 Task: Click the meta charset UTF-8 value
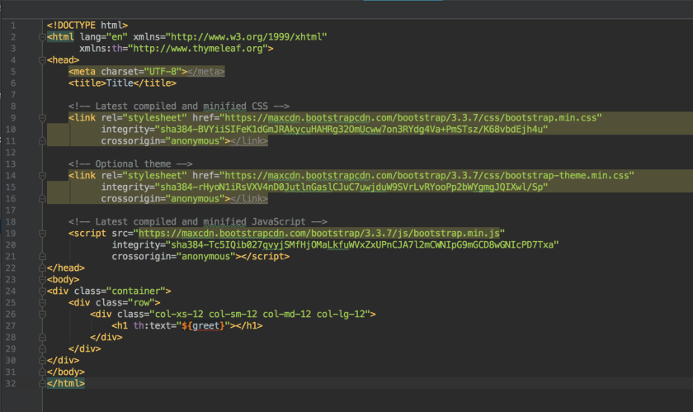tap(163, 72)
